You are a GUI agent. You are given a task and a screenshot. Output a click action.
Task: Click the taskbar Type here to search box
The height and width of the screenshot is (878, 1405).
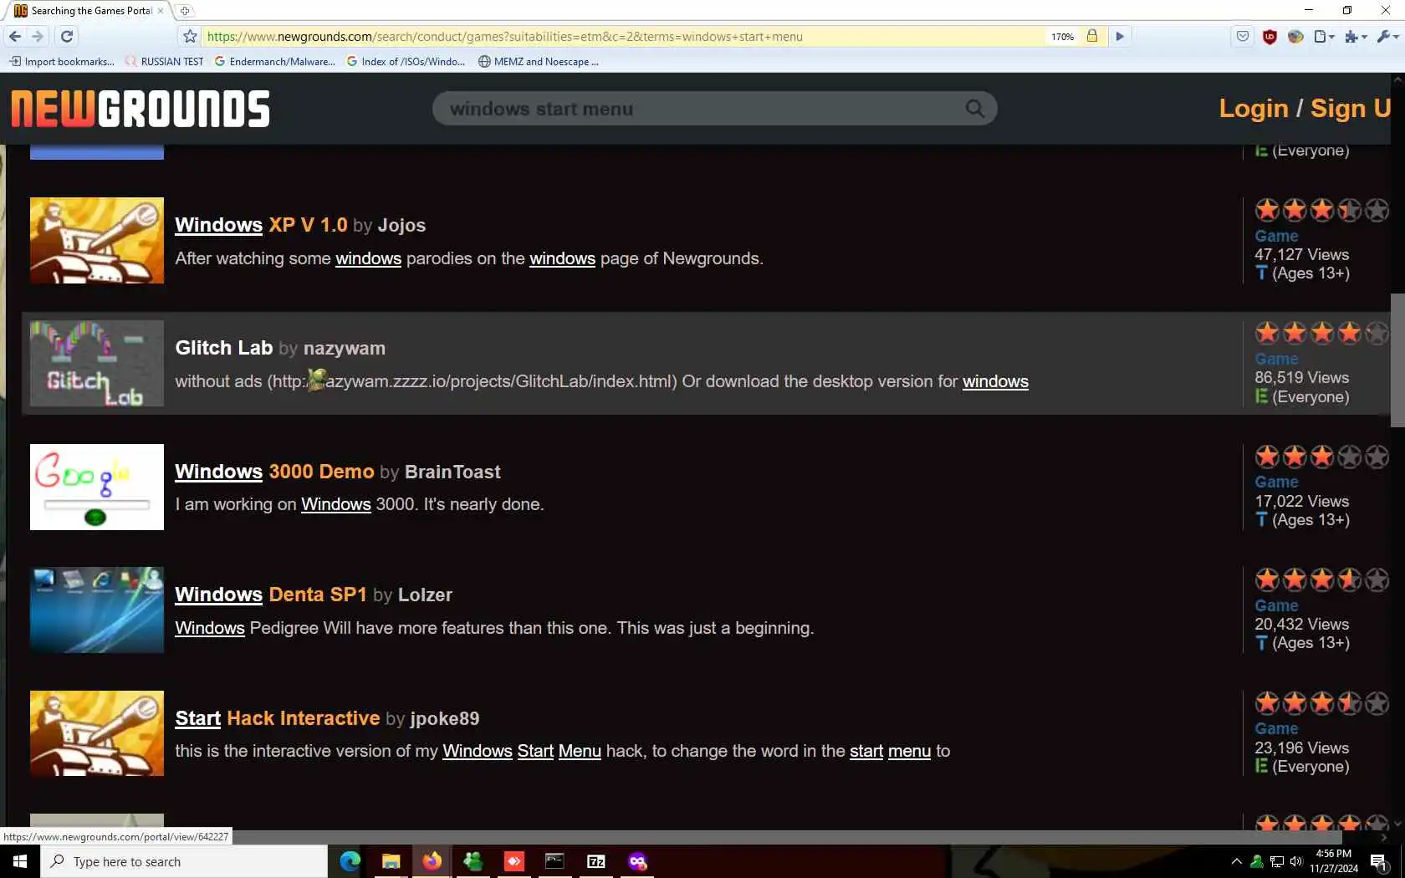click(x=184, y=861)
